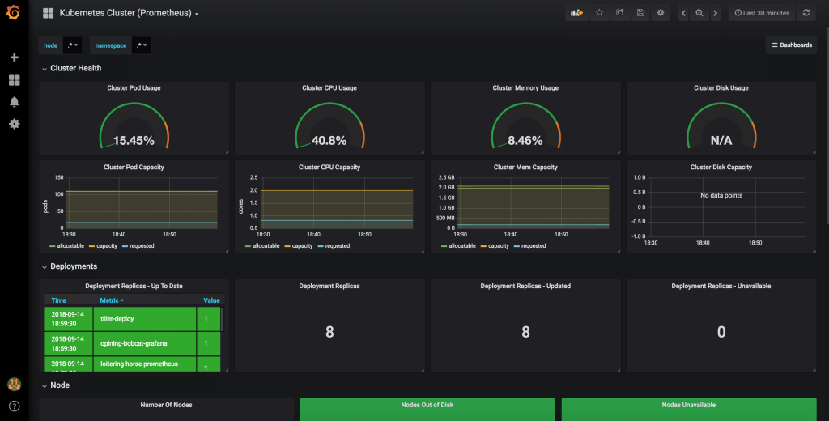This screenshot has height=421, width=829.
Task: Open the Alerting bell icon
Action: tap(15, 101)
